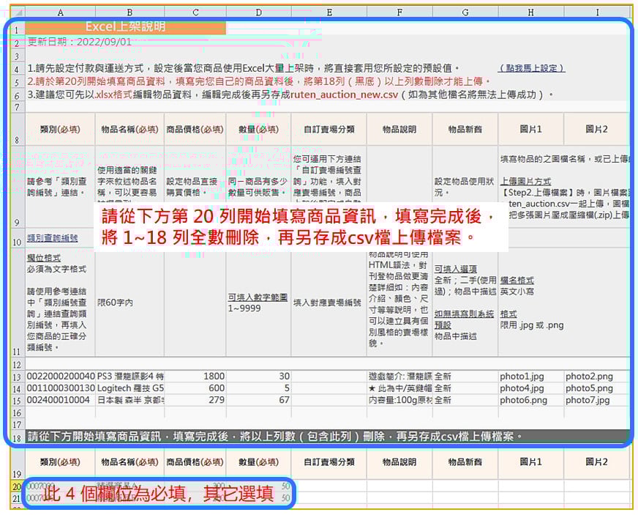Viewport: 638px width, 515px height.
Task: Open the 類別查詢編號 link in row 10
Action: [52, 238]
